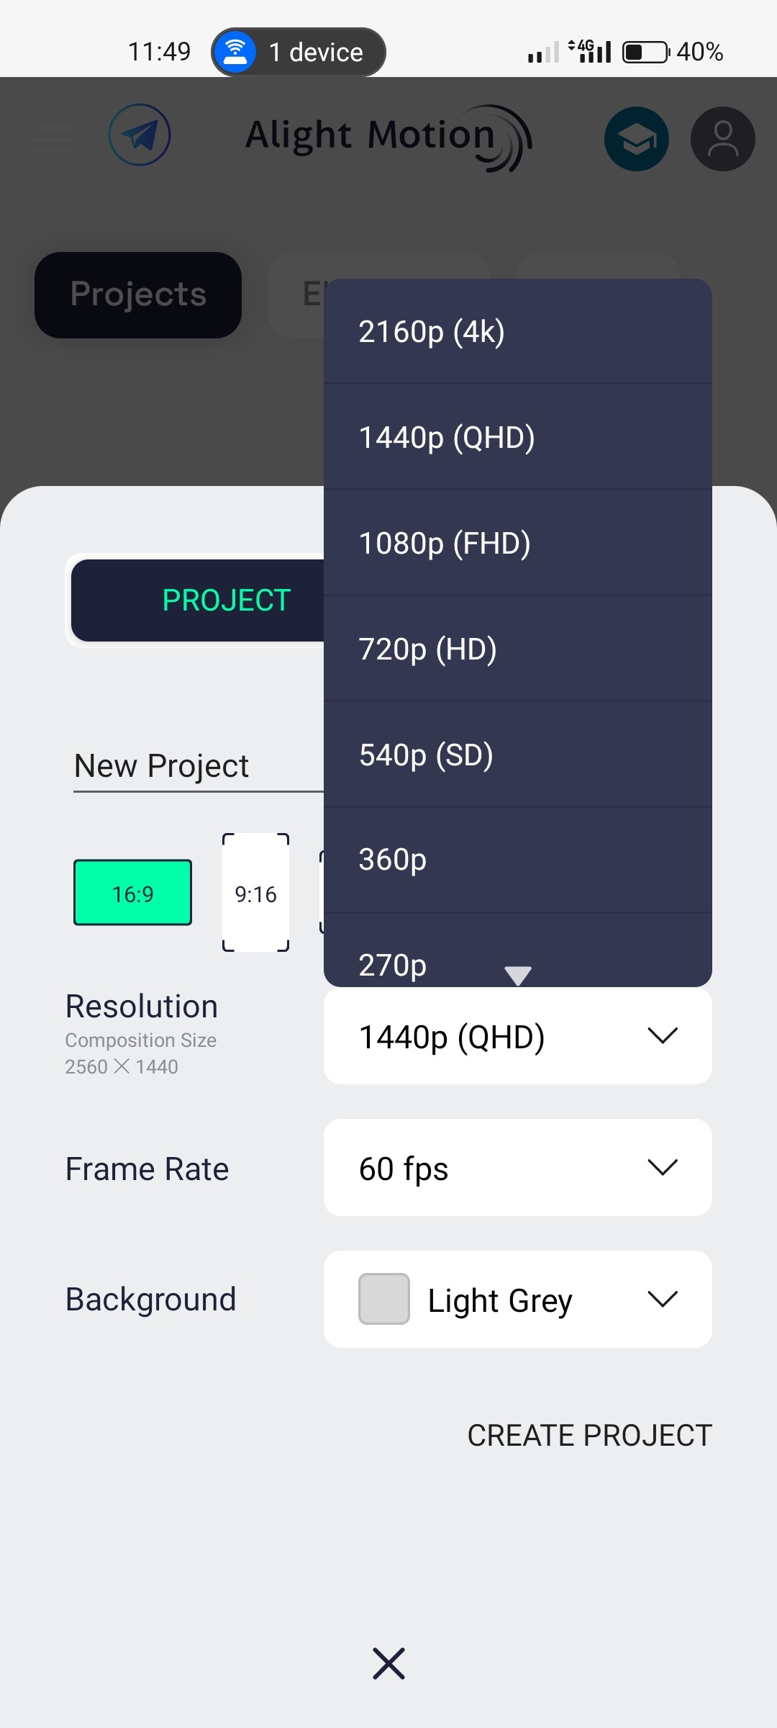Open the graduation cap tutorials icon

click(636, 139)
